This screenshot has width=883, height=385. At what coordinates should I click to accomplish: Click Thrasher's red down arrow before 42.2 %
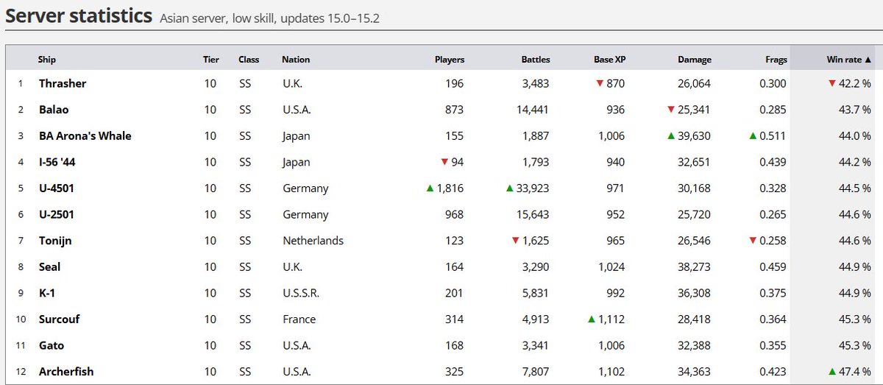coord(832,84)
